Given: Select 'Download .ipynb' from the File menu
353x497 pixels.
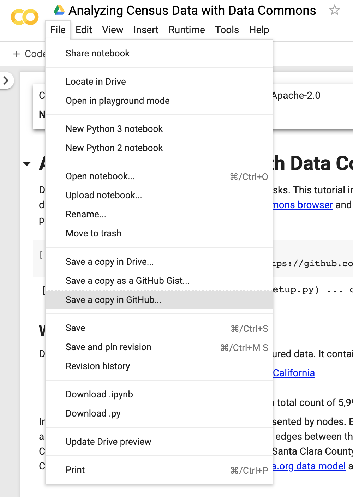Looking at the screenshot, I should (x=99, y=394).
